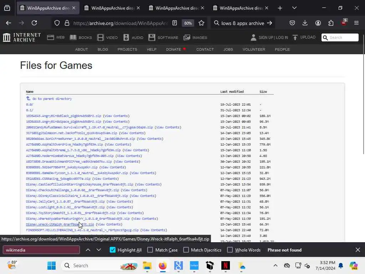This screenshot has width=365, height=274.
Task: Open the Windows Start menu
Action: 51,265
